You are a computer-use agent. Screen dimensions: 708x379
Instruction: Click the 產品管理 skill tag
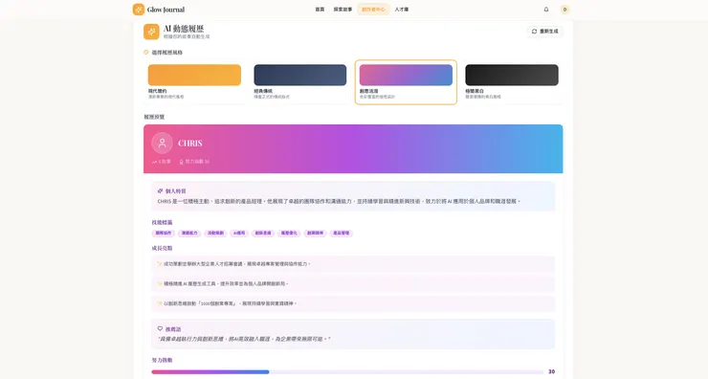click(x=342, y=234)
